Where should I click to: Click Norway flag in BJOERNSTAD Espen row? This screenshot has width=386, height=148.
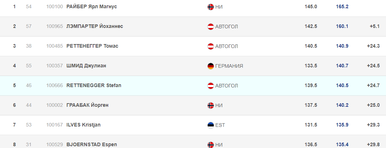click(211, 145)
